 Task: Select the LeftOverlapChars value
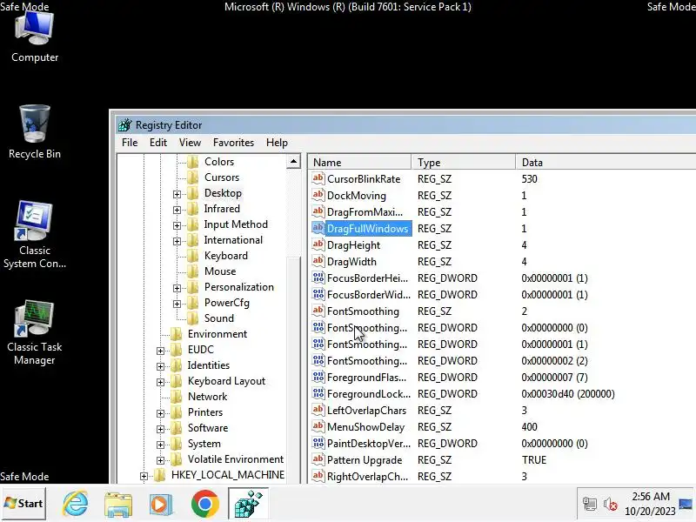[x=366, y=410]
